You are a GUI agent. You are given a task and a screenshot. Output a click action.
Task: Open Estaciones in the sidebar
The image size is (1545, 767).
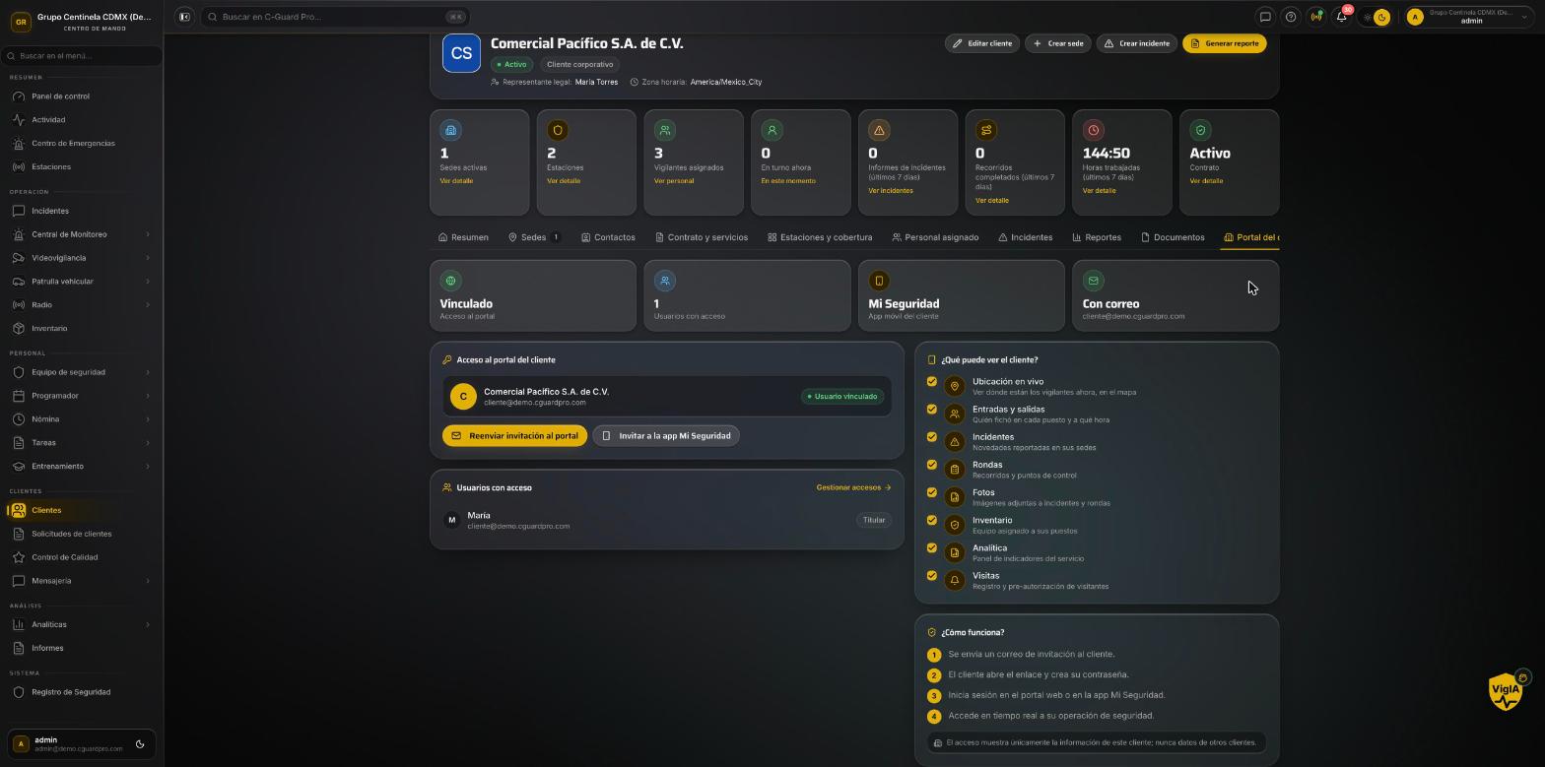pyautogui.click(x=79, y=167)
